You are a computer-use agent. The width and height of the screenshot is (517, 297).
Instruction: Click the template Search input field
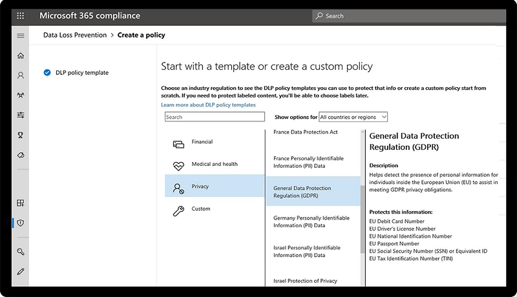point(215,117)
